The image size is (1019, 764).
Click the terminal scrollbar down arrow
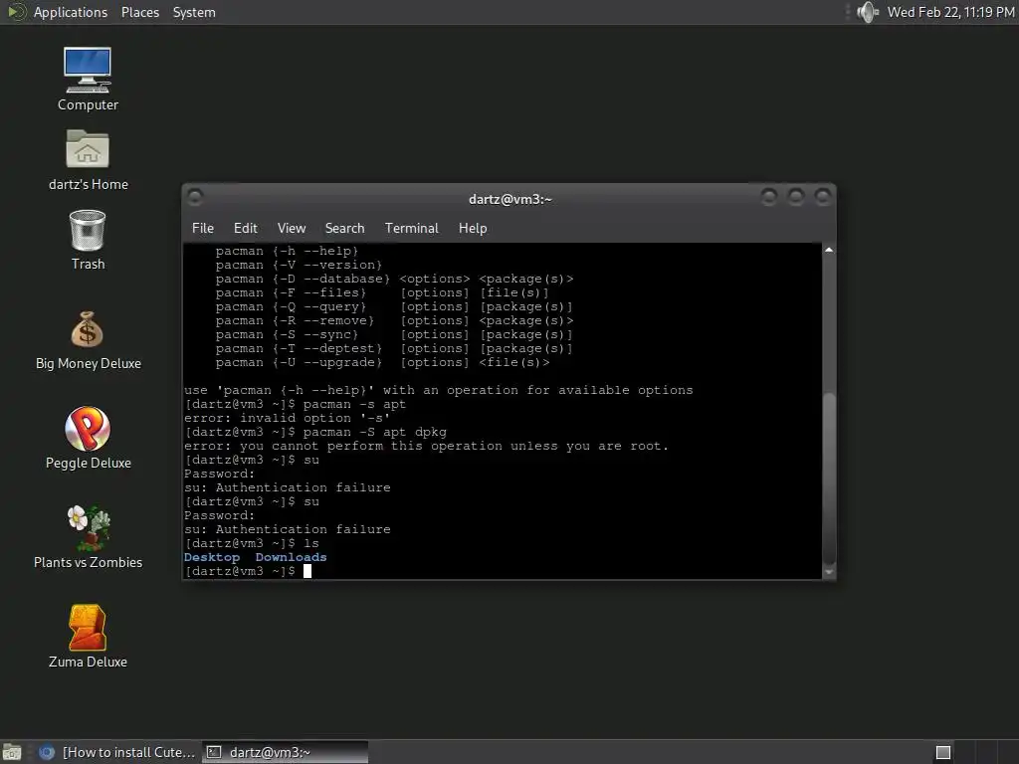tap(829, 572)
